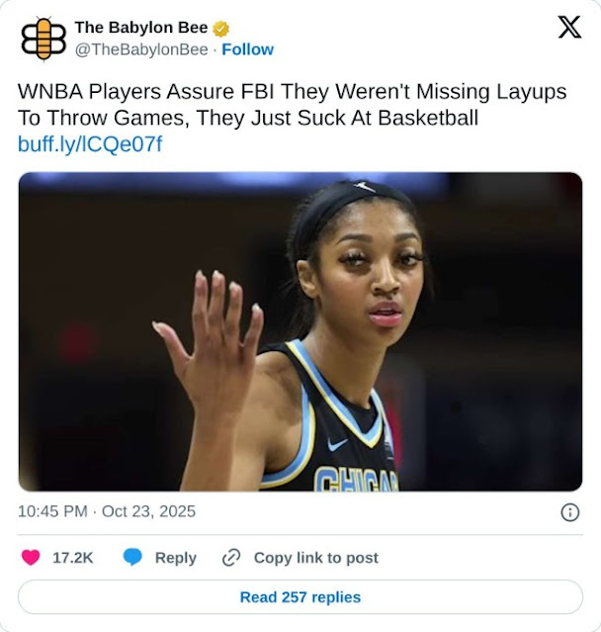601x632 pixels.
Task: Click the 10:45 PM time text
Action: click(52, 511)
